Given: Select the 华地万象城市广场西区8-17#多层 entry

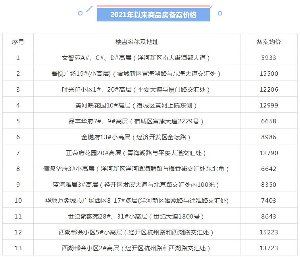Looking at the screenshot, I should [x=137, y=201].
